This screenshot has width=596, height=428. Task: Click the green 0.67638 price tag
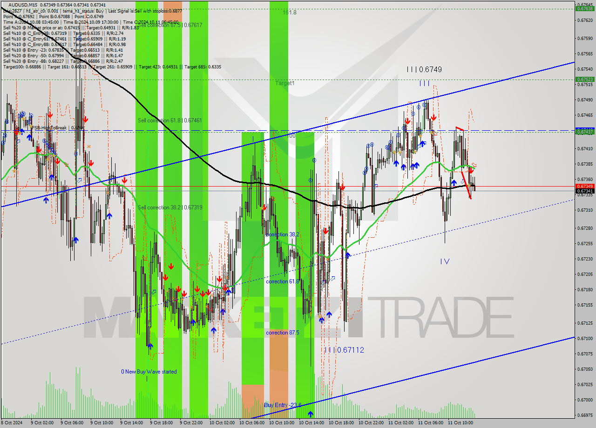tap(585, 8)
